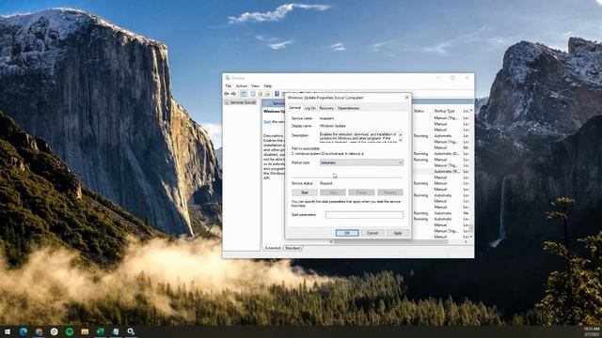Switch to the Log On tab
The width and height of the screenshot is (602, 338).
point(310,109)
